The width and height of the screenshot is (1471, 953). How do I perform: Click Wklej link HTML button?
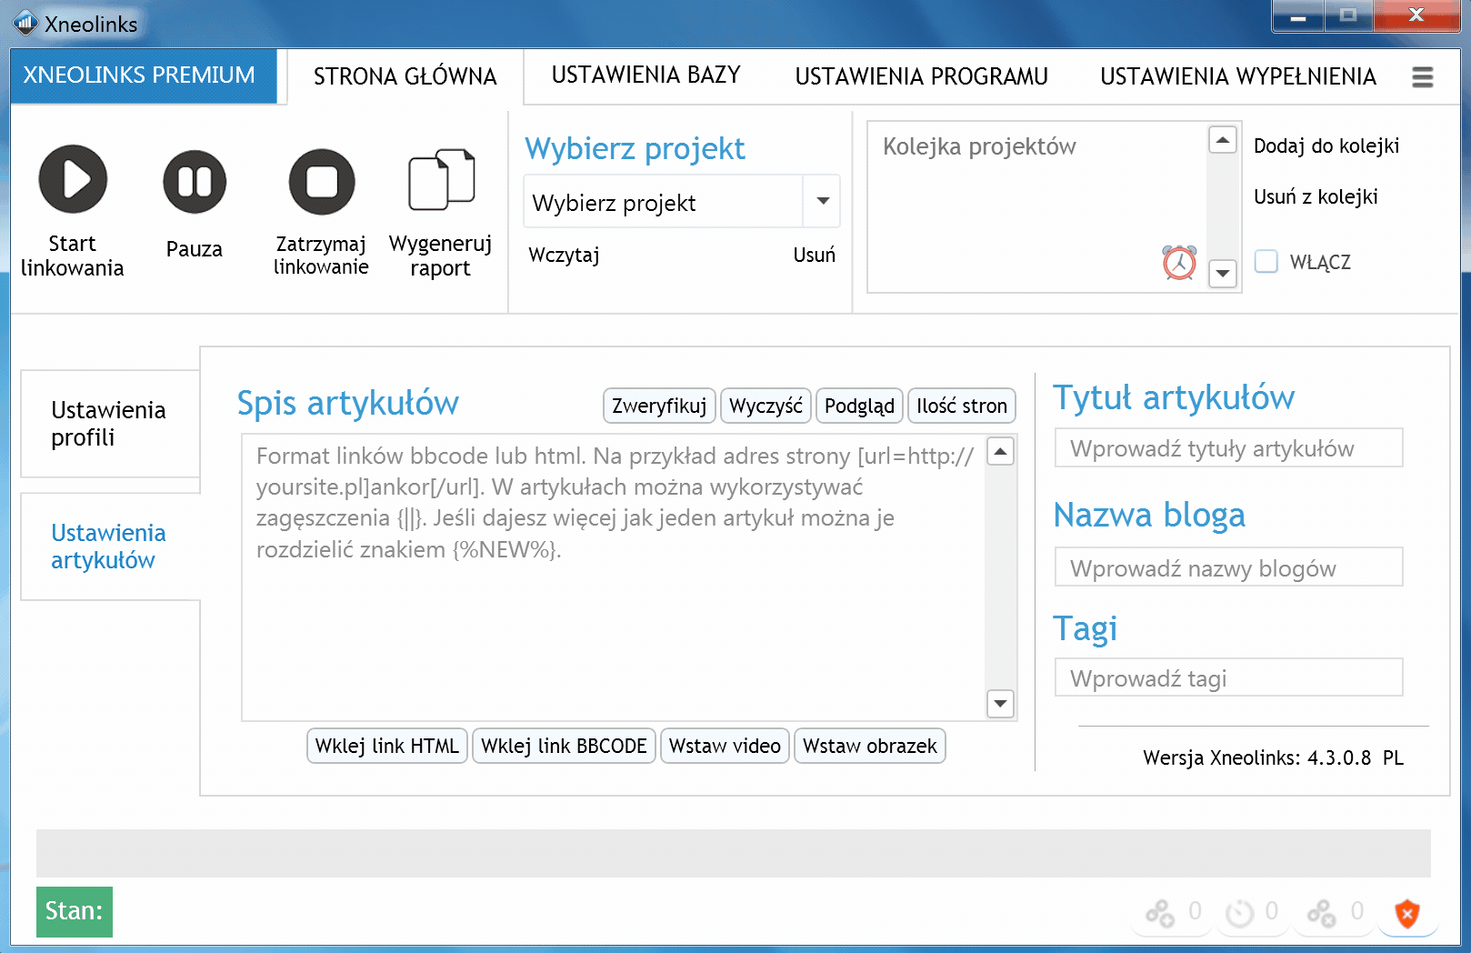tap(387, 746)
